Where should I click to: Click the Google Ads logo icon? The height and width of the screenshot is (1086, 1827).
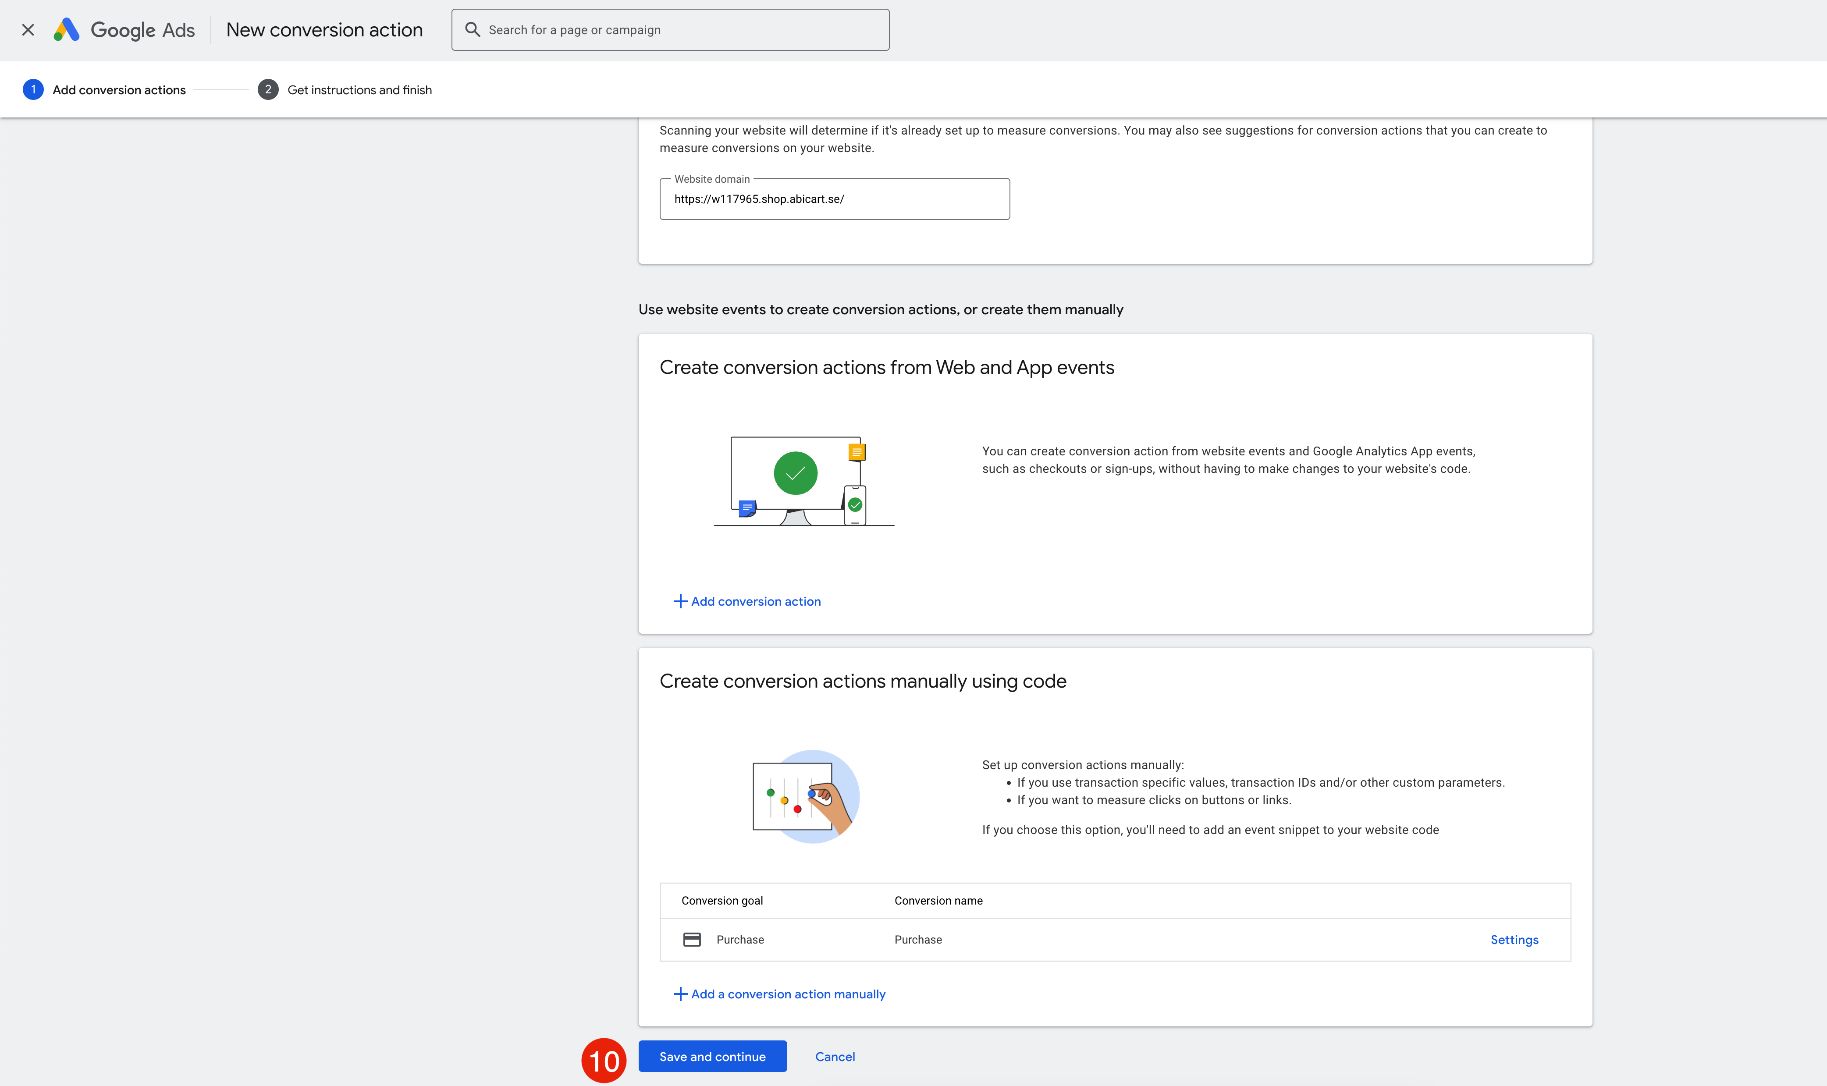point(67,30)
